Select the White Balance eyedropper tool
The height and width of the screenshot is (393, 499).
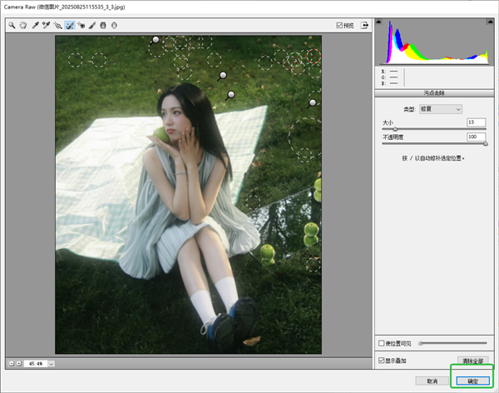tap(35, 26)
